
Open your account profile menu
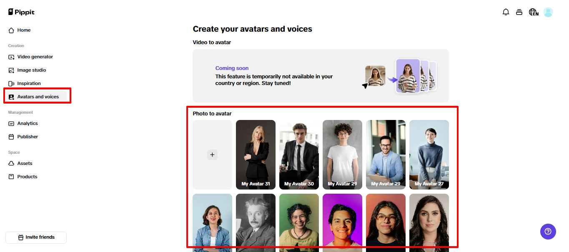pos(548,12)
